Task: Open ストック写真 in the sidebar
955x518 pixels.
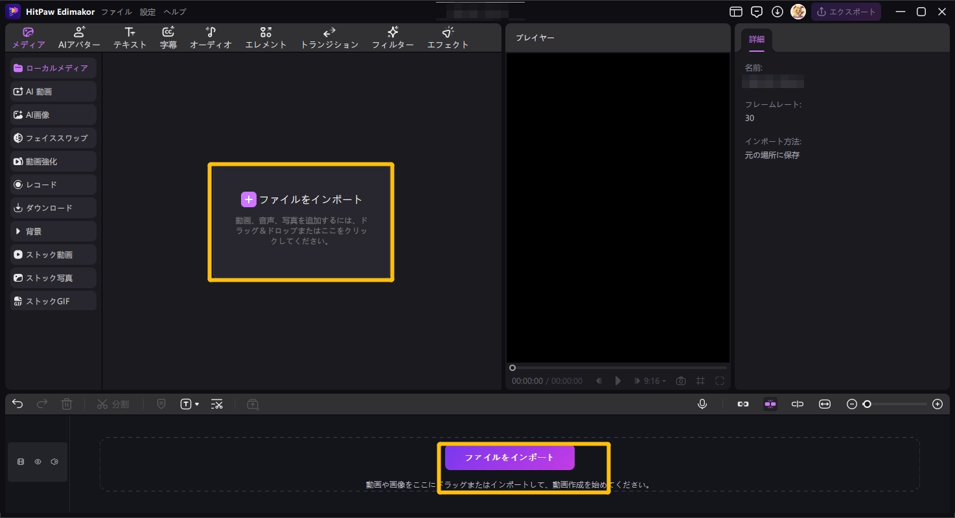Action: coord(54,278)
